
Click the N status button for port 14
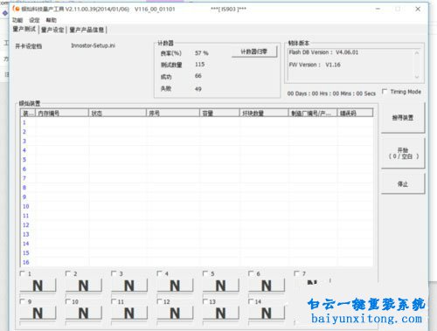coord(267,314)
